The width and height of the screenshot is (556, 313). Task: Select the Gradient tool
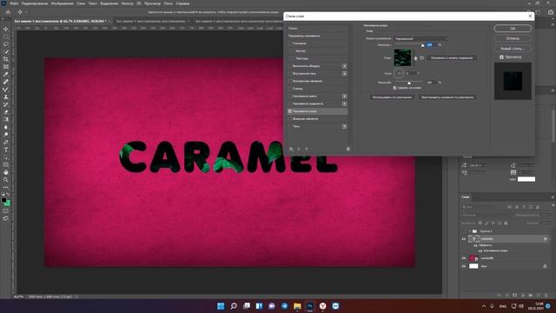click(6, 120)
